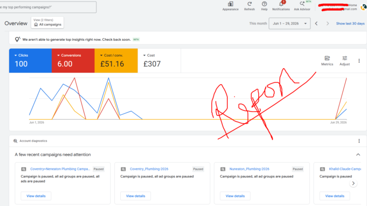
Task: Click the Refresh icon
Action: click(x=249, y=4)
